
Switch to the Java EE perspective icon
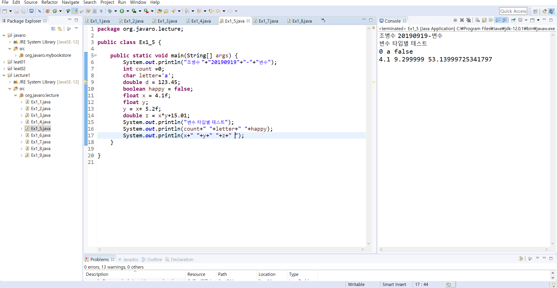(545, 11)
